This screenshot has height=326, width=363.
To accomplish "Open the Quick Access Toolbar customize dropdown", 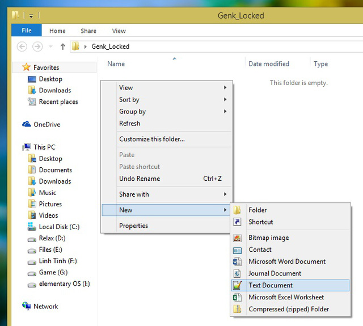I will 31,16.
